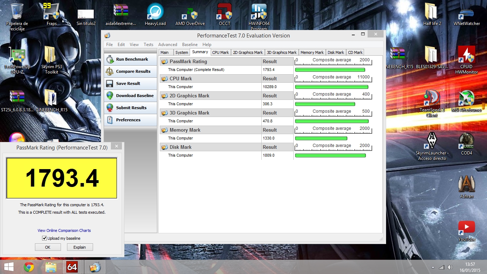
Task: Open the HeavyLoad desktop icon
Action: pyautogui.click(x=155, y=14)
